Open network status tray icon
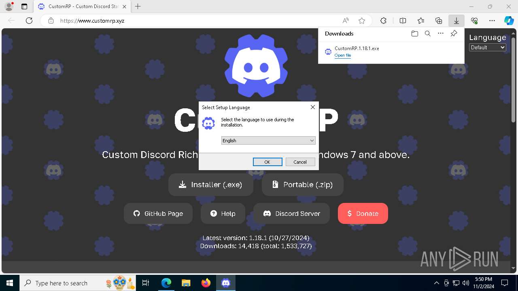 [456, 283]
